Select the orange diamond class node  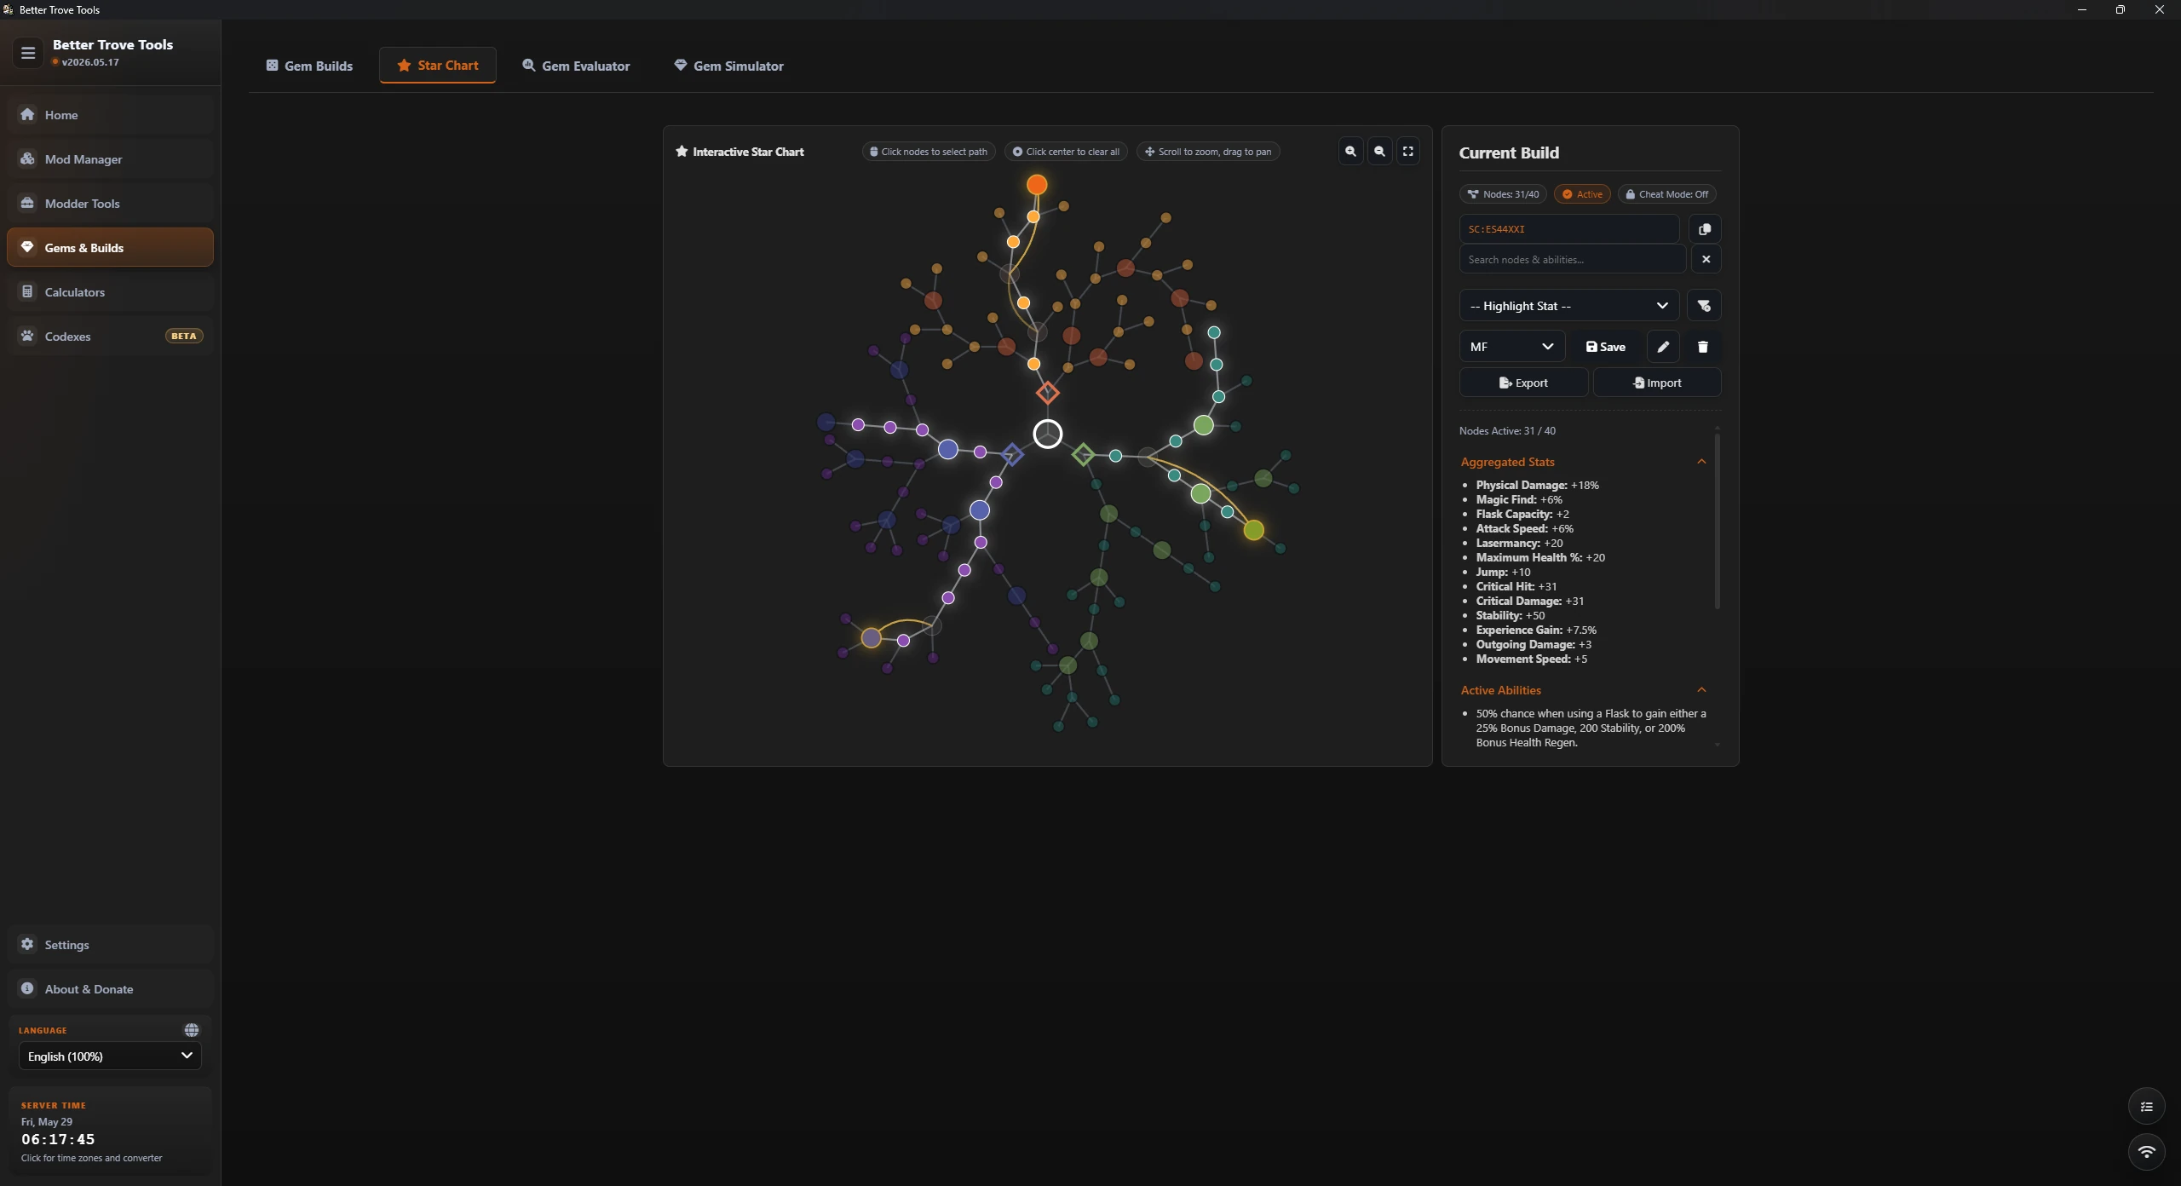pos(1048,393)
